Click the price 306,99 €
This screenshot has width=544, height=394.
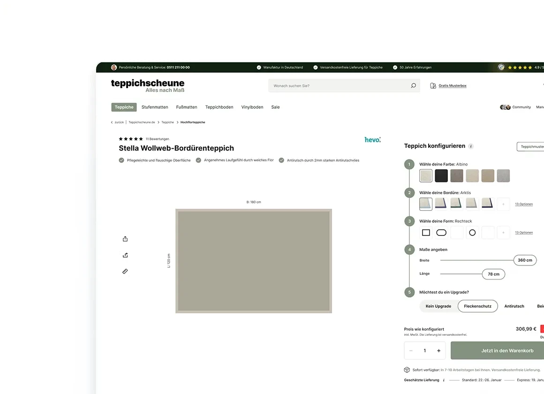pyautogui.click(x=526, y=329)
